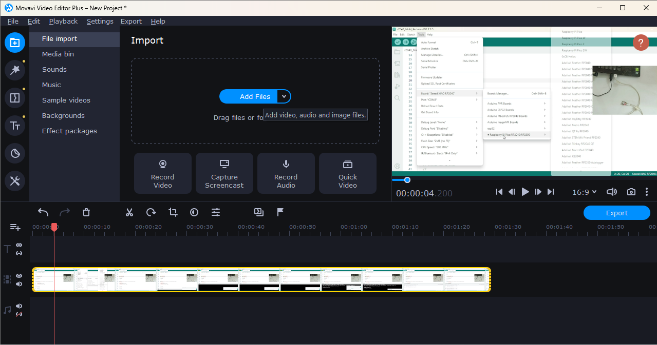Open the 16:9 aspect ratio dropdown

[585, 192]
